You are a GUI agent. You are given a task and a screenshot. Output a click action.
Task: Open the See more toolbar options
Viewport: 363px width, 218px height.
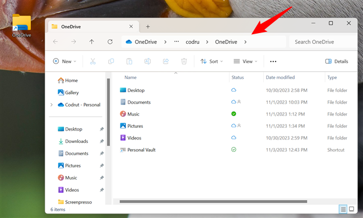(273, 62)
